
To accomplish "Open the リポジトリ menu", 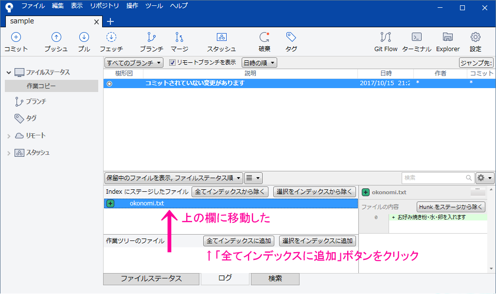I will point(105,6).
